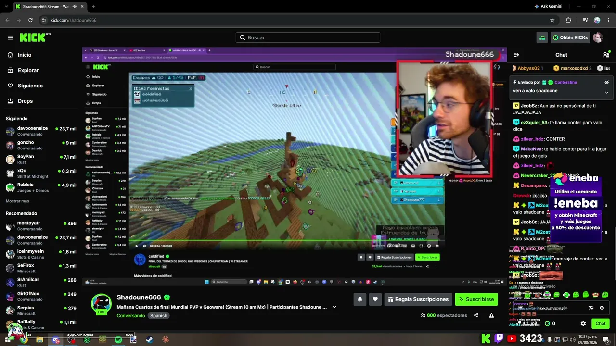Open GirlOfNox recommended channel
The width and height of the screenshot is (616, 346).
click(40, 296)
